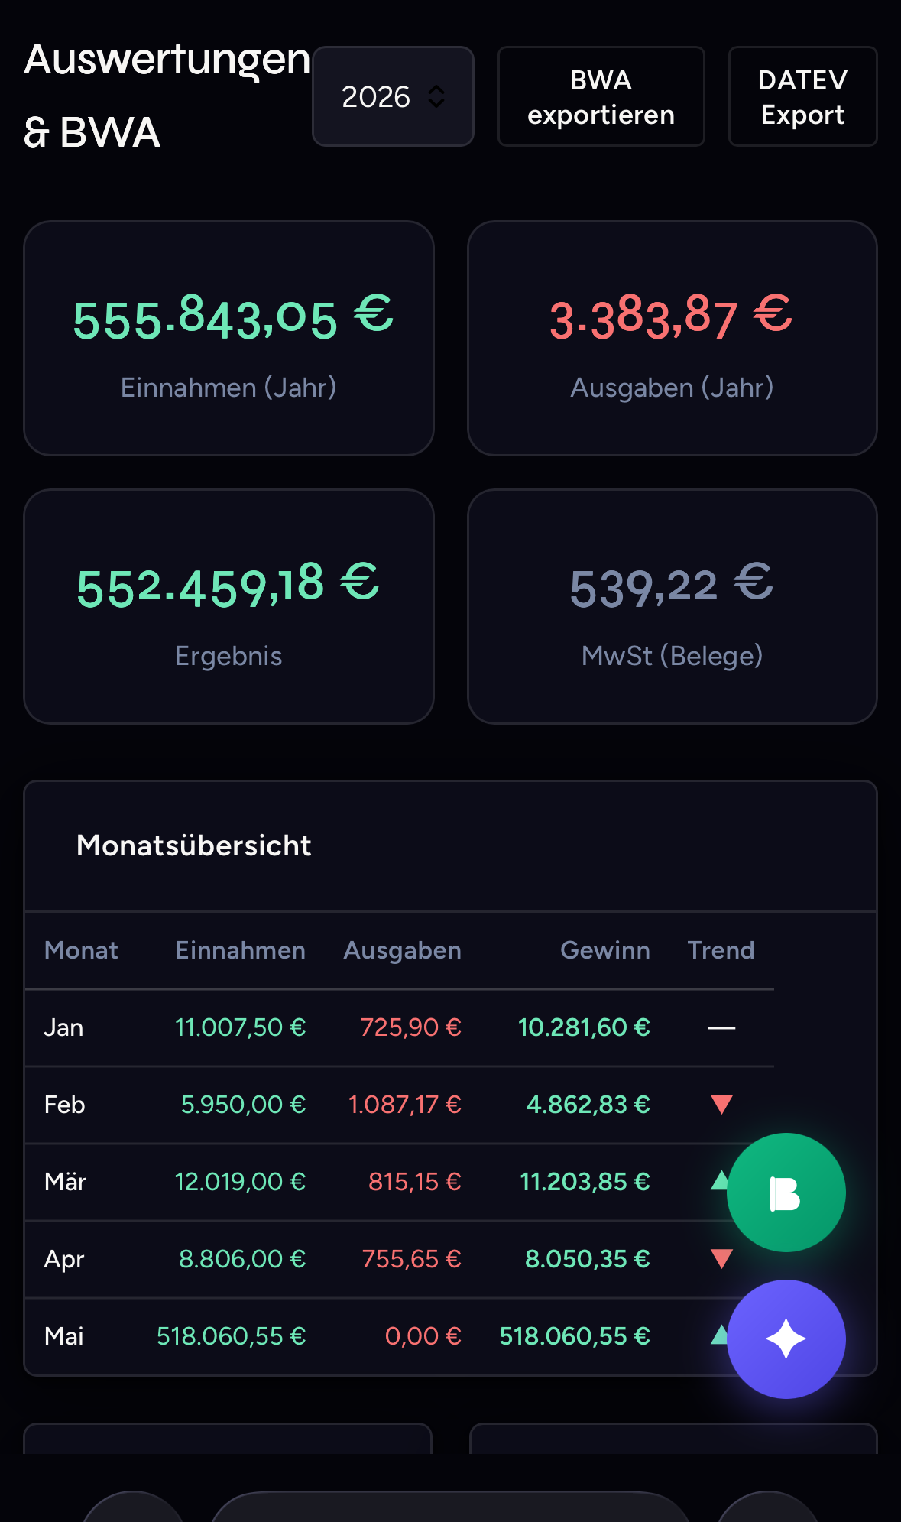The image size is (901, 1522).
Task: Open the purple sparkle assistant button
Action: (x=786, y=1339)
